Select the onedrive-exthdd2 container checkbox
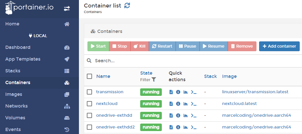Screen dimensions: 302x134 click(x=89, y=127)
